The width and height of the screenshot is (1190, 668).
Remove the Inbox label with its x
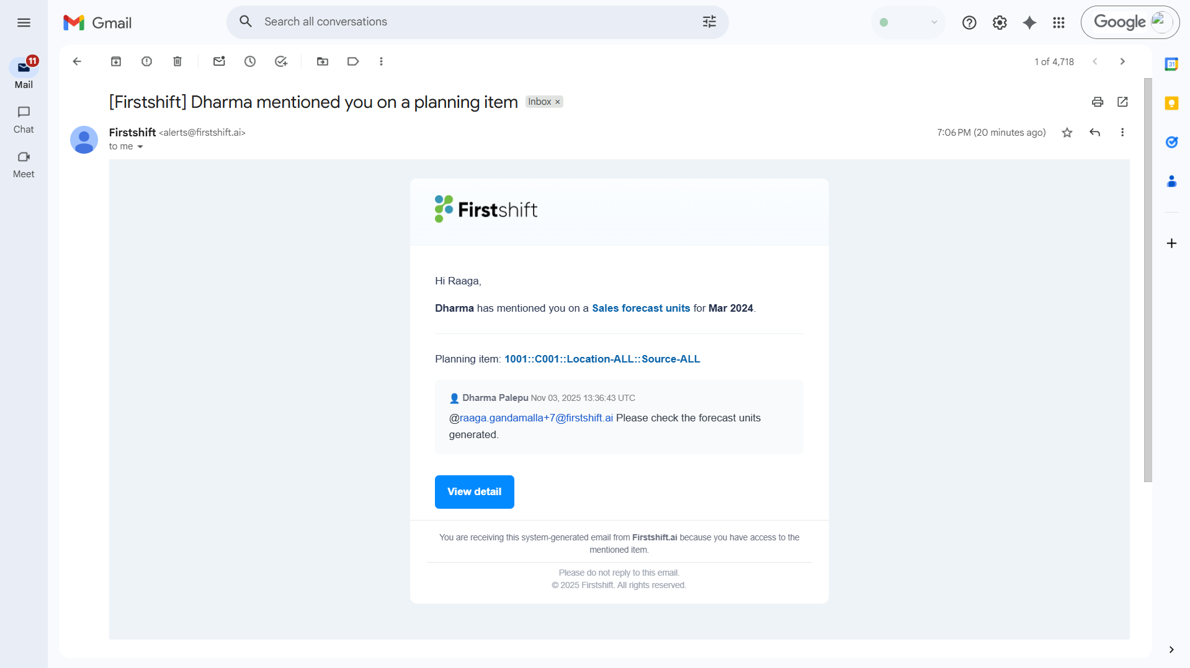click(557, 102)
